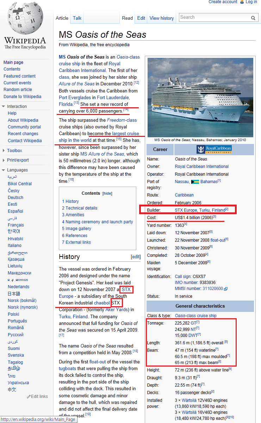
Task: Click the search magnifier icon
Action: (x=253, y=18)
